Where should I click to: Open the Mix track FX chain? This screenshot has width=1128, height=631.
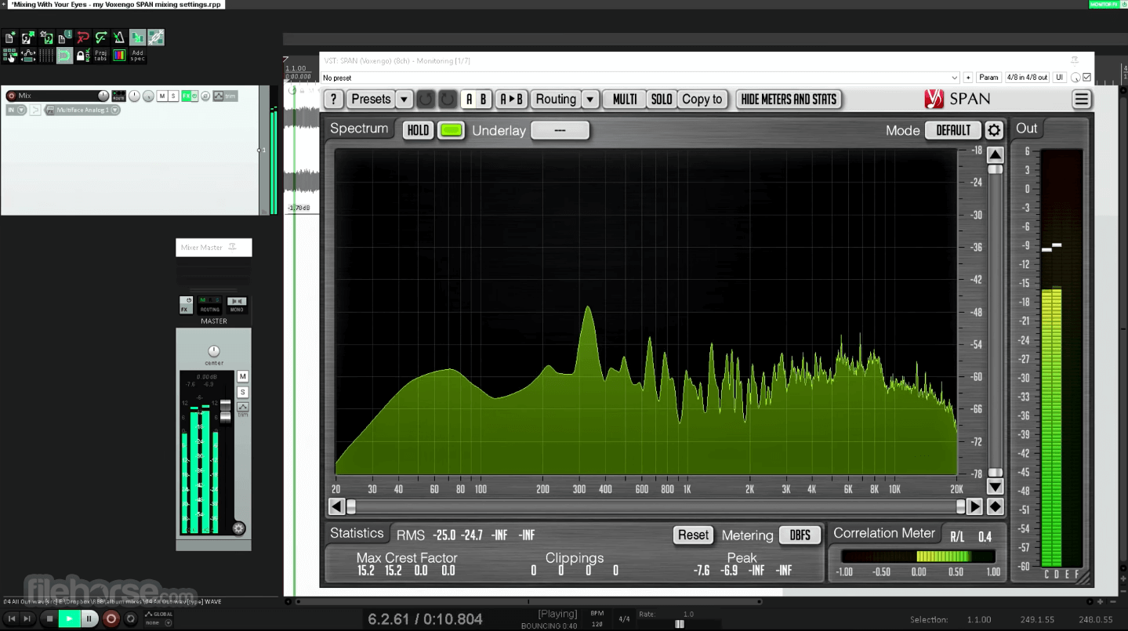click(x=187, y=96)
